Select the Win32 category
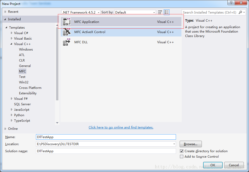 pyautogui.click(x=24, y=82)
